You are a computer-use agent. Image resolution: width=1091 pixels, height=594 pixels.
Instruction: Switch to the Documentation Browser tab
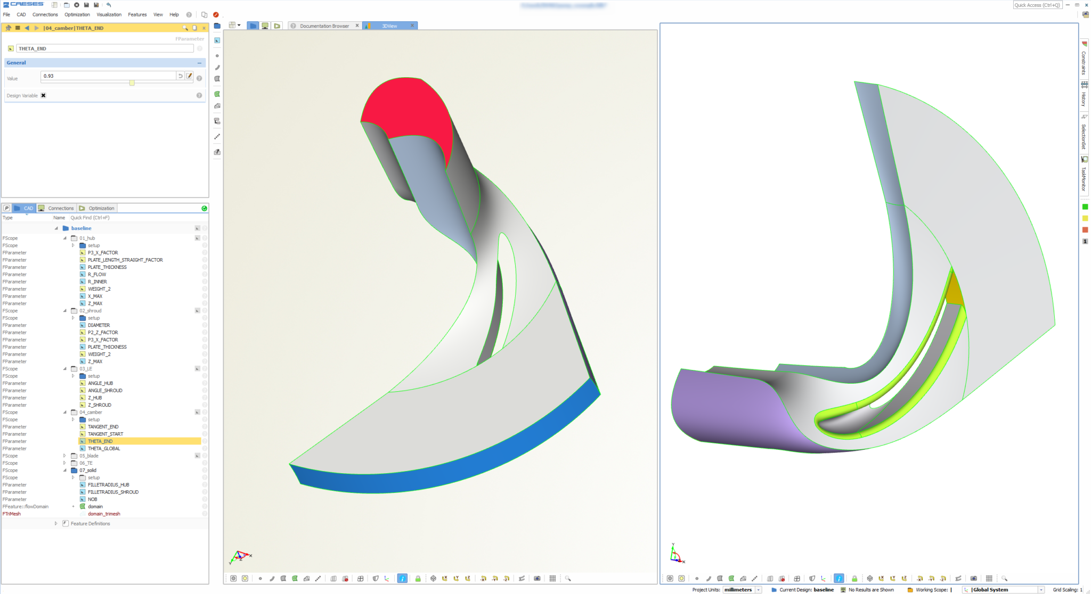pyautogui.click(x=324, y=26)
